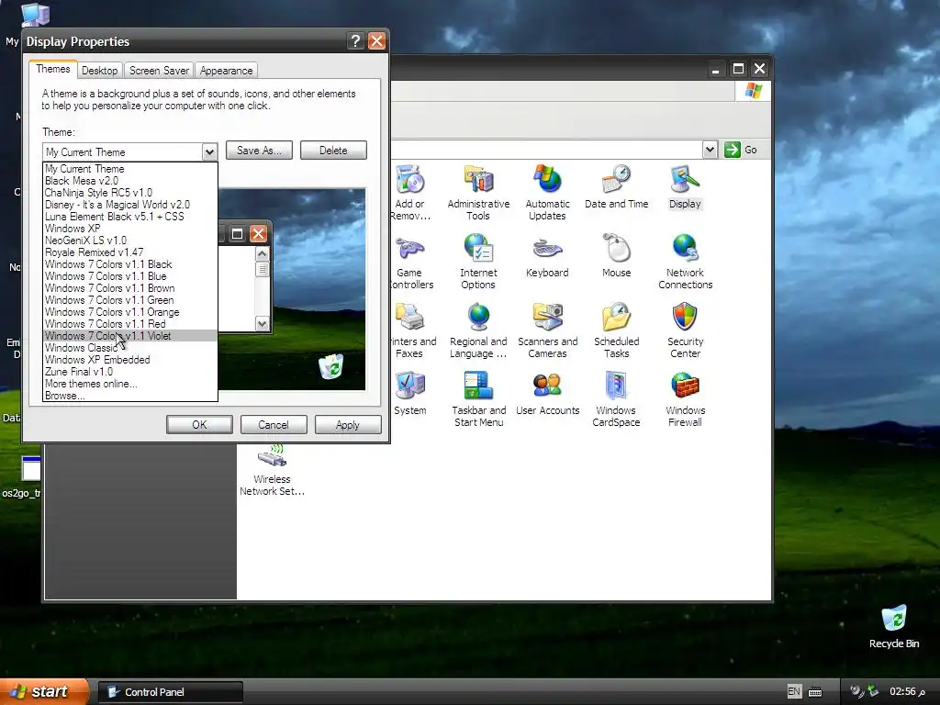Select My Current Theme list entry

point(130,169)
